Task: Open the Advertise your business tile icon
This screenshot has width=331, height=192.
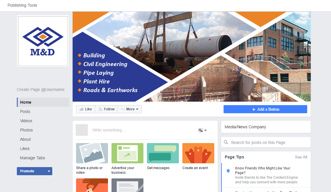Action: [127, 153]
